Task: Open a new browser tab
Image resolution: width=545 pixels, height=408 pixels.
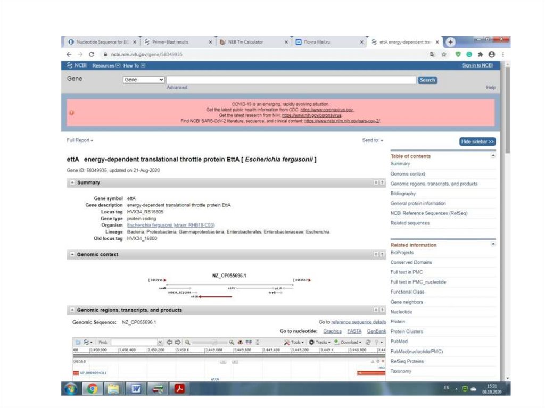Action: 450,42
